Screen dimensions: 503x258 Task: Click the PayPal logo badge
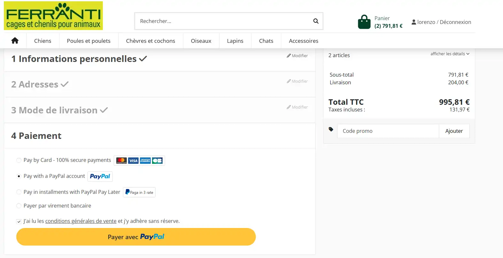coord(100,176)
